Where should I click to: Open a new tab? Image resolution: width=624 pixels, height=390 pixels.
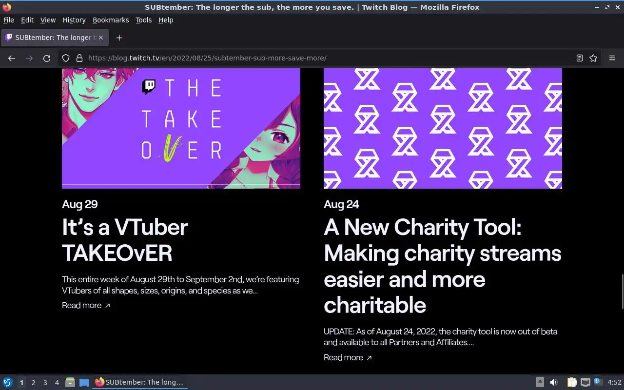point(119,38)
